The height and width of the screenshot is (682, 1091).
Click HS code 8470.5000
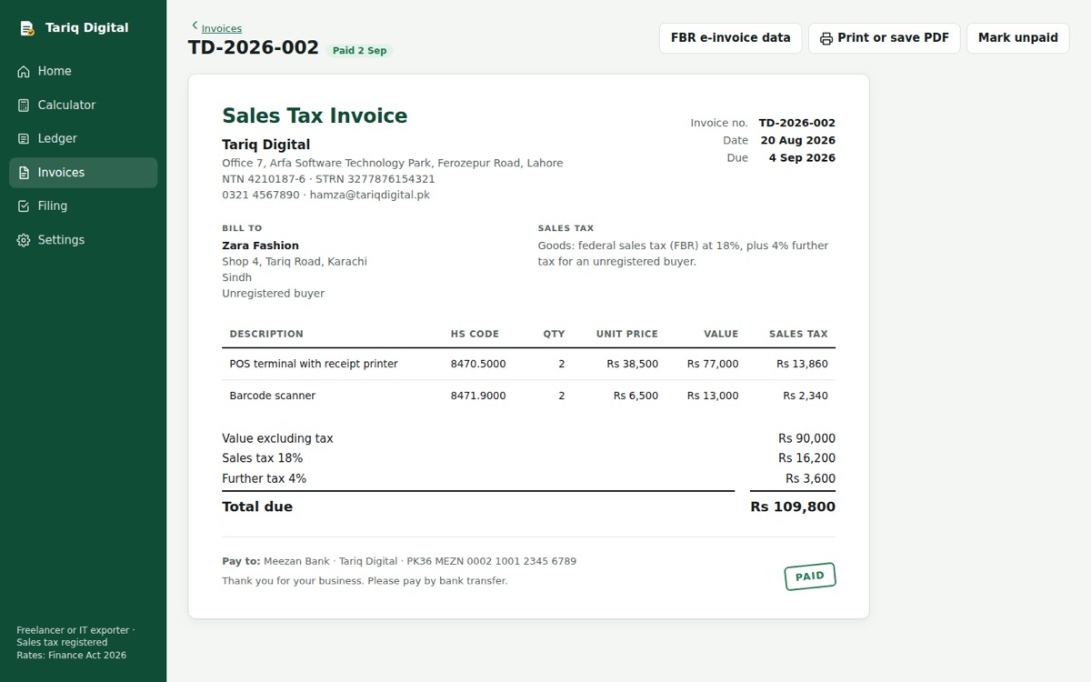tap(478, 364)
